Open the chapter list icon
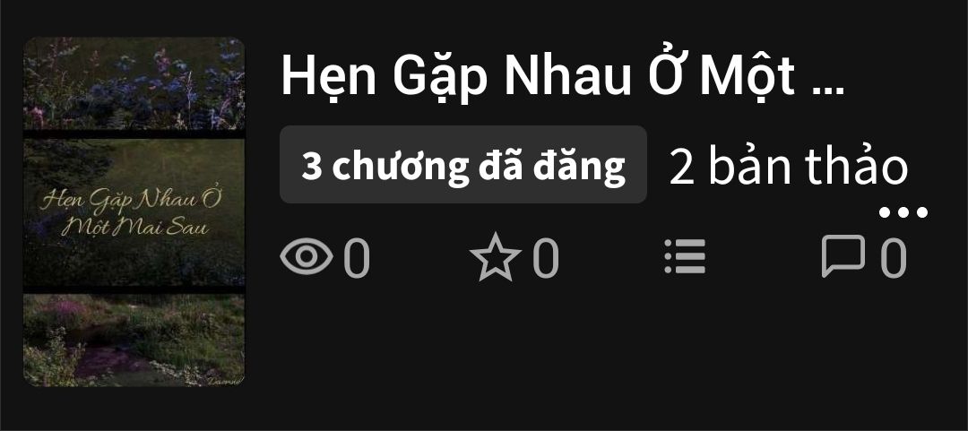The image size is (968, 431). tap(685, 256)
